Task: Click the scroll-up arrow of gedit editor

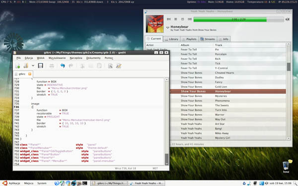Action: pyautogui.click(x=167, y=79)
